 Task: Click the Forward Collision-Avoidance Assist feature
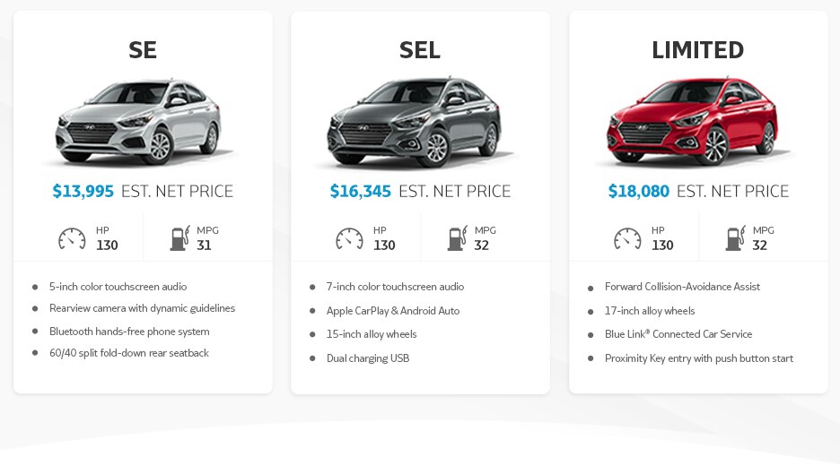click(682, 287)
